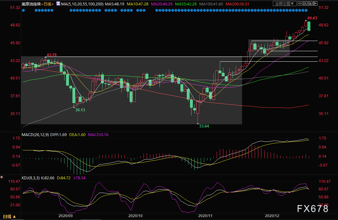The image size is (338, 220).
Task: Click the MACD(26,12,9) indicator label
Action: (35, 135)
